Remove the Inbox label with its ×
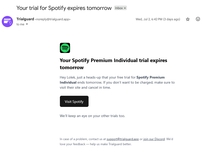This screenshot has width=203, height=152. (x=125, y=8)
